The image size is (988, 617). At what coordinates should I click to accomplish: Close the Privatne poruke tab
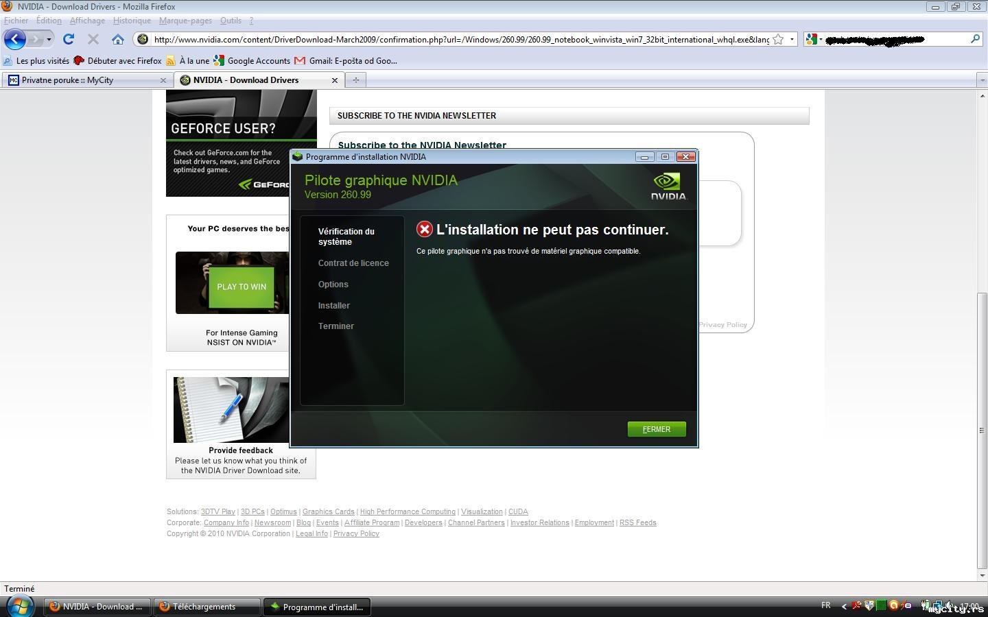(x=163, y=80)
